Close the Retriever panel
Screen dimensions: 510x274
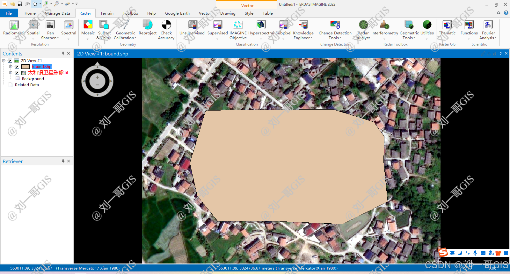69,161
